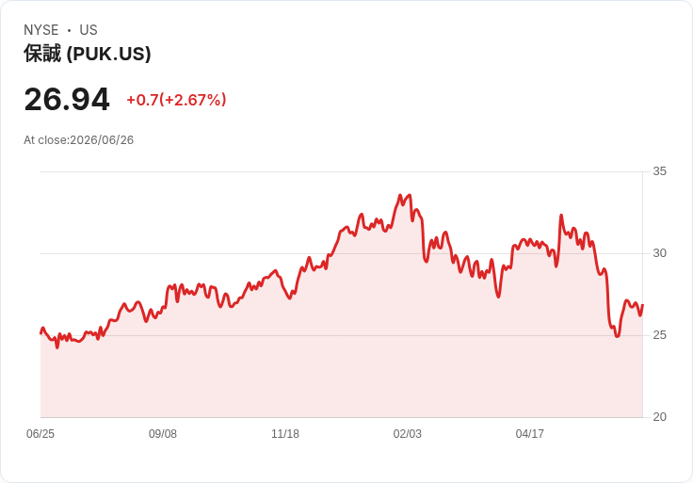693x483 pixels.
Task: Click the 20 y-axis price label
Action: pos(659,417)
